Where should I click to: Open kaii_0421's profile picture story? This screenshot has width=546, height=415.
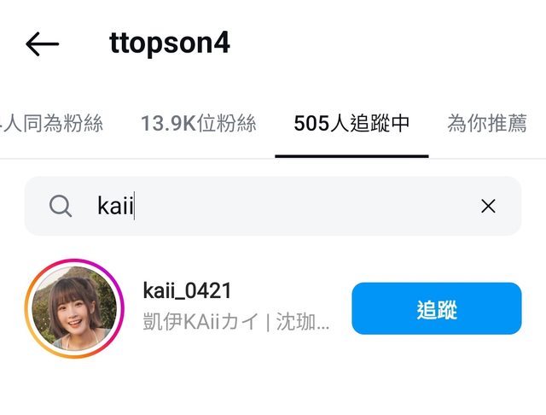tap(74, 308)
